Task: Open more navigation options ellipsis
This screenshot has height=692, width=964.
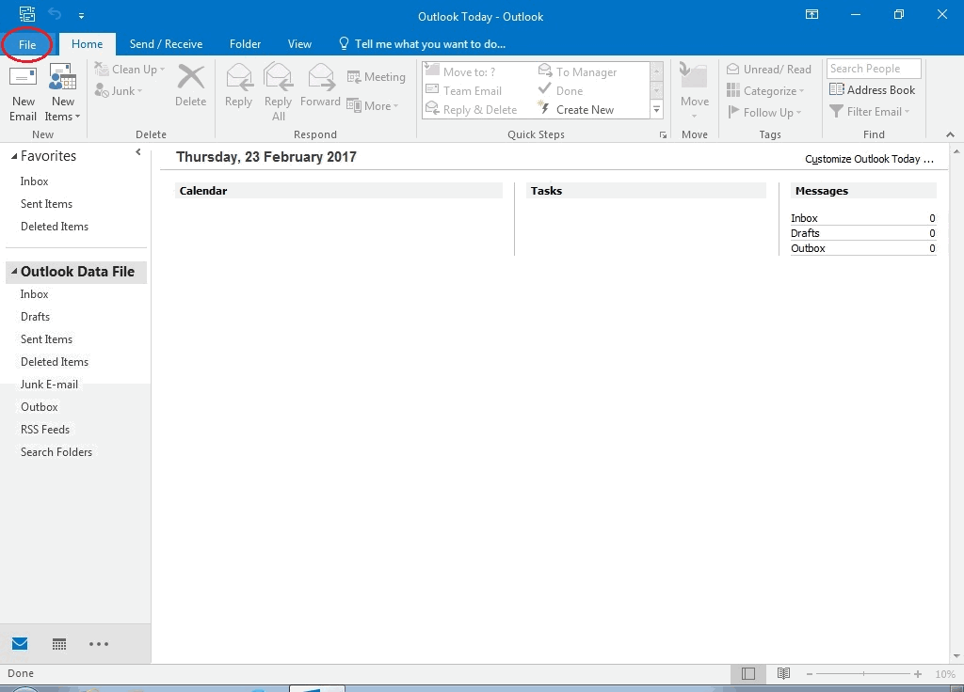Action: tap(98, 644)
